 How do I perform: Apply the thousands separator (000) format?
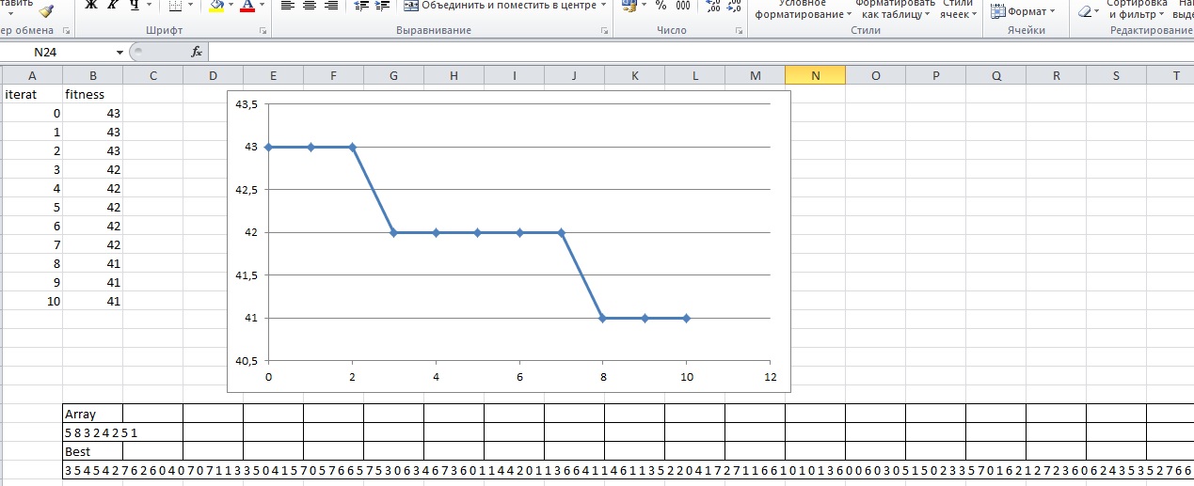point(683,6)
